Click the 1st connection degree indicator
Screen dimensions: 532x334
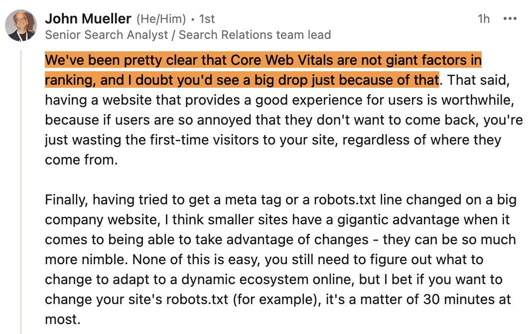point(207,19)
